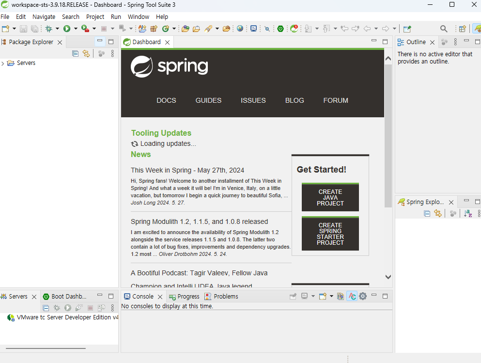Switch to the Problems tab
Viewport: 481px width, 363px height.
[x=221, y=297]
